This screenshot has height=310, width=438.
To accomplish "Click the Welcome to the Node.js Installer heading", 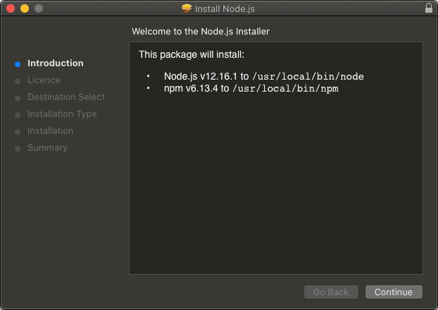I will 201,32.
